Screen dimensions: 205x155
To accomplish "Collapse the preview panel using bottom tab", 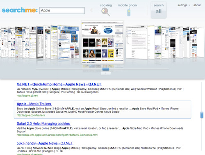I will pos(106,73).
